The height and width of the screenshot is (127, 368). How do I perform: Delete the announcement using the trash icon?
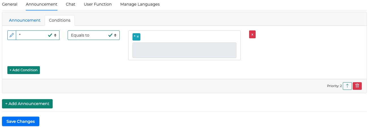(357, 86)
